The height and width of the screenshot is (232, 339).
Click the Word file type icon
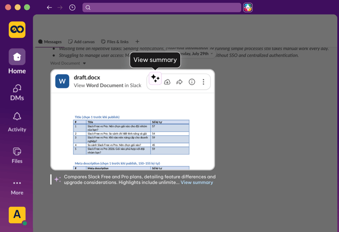pyautogui.click(x=62, y=81)
